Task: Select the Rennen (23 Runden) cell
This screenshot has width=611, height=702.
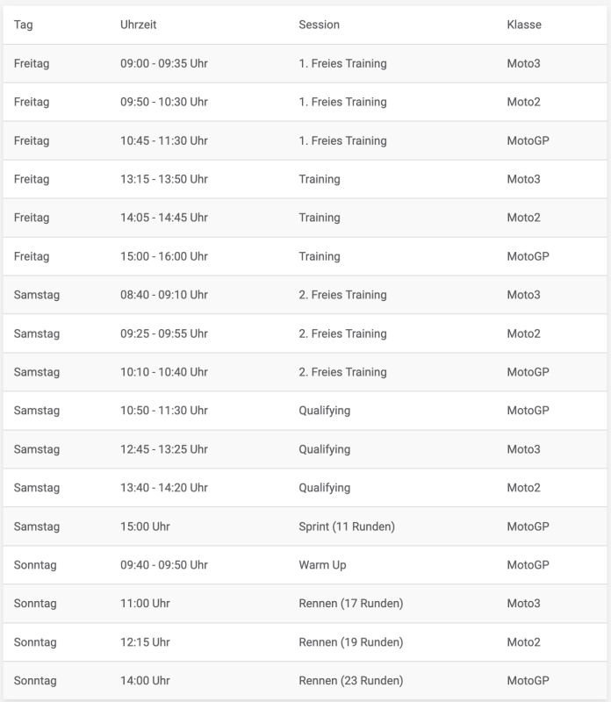Action: coord(351,681)
